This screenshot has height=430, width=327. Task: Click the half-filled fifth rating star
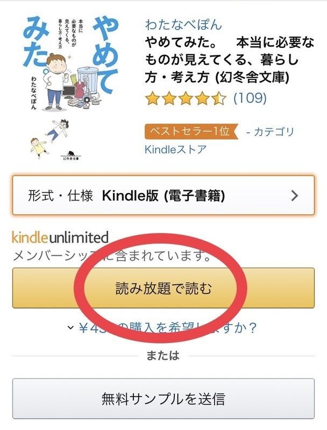point(219,98)
